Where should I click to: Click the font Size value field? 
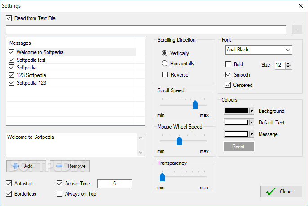pyautogui.click(x=280, y=65)
